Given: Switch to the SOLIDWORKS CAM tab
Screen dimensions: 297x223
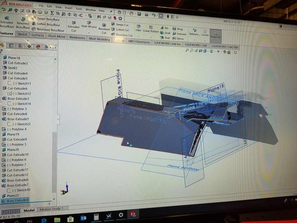Looking at the screenshot, I should tap(196, 45).
